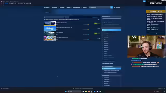Viewport: 166px width, 93px height.
Task: Uncheck the highlighted tag filter checkbox
Action: pyautogui.click(x=103, y=30)
